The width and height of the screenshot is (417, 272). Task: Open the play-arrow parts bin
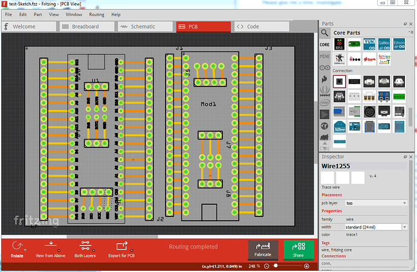[325, 114]
